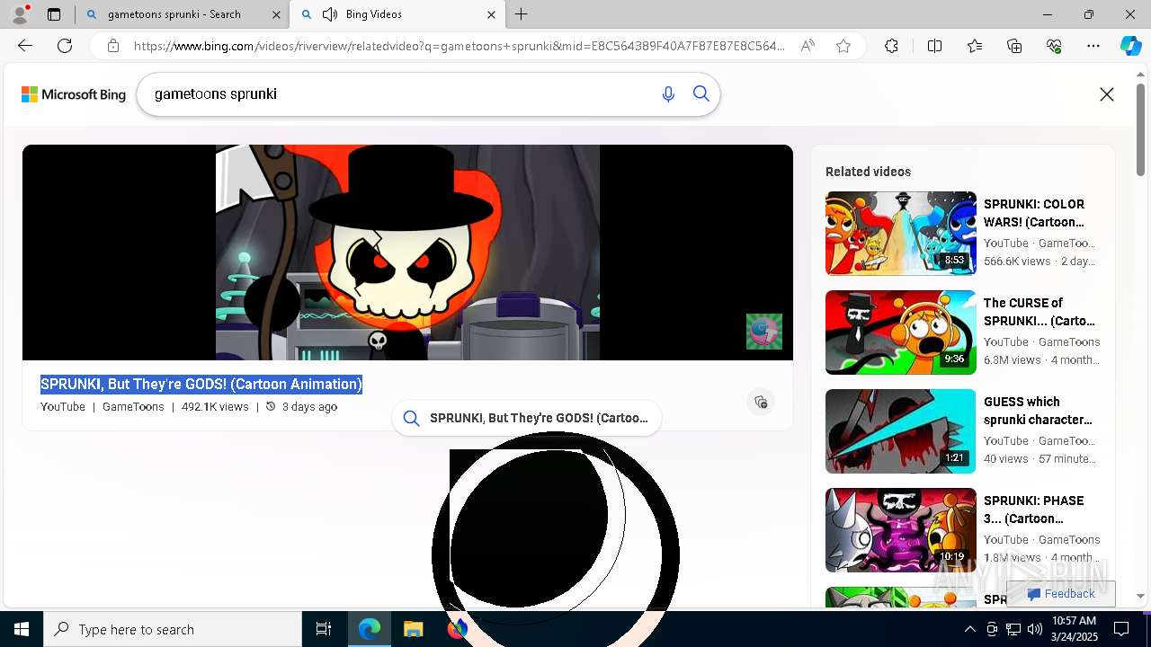Viewport: 1151px width, 647px height.
Task: Open the clock showing 10:57 AM
Action: [1074, 629]
